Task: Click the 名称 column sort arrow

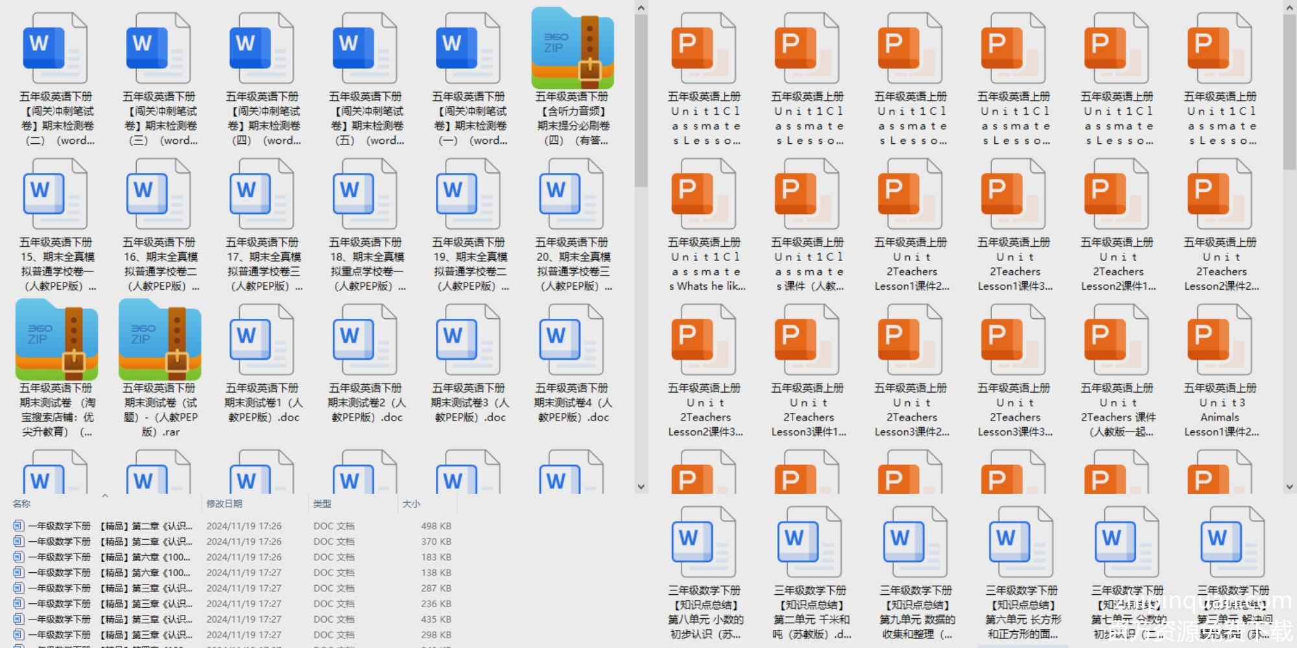Action: tap(105, 496)
